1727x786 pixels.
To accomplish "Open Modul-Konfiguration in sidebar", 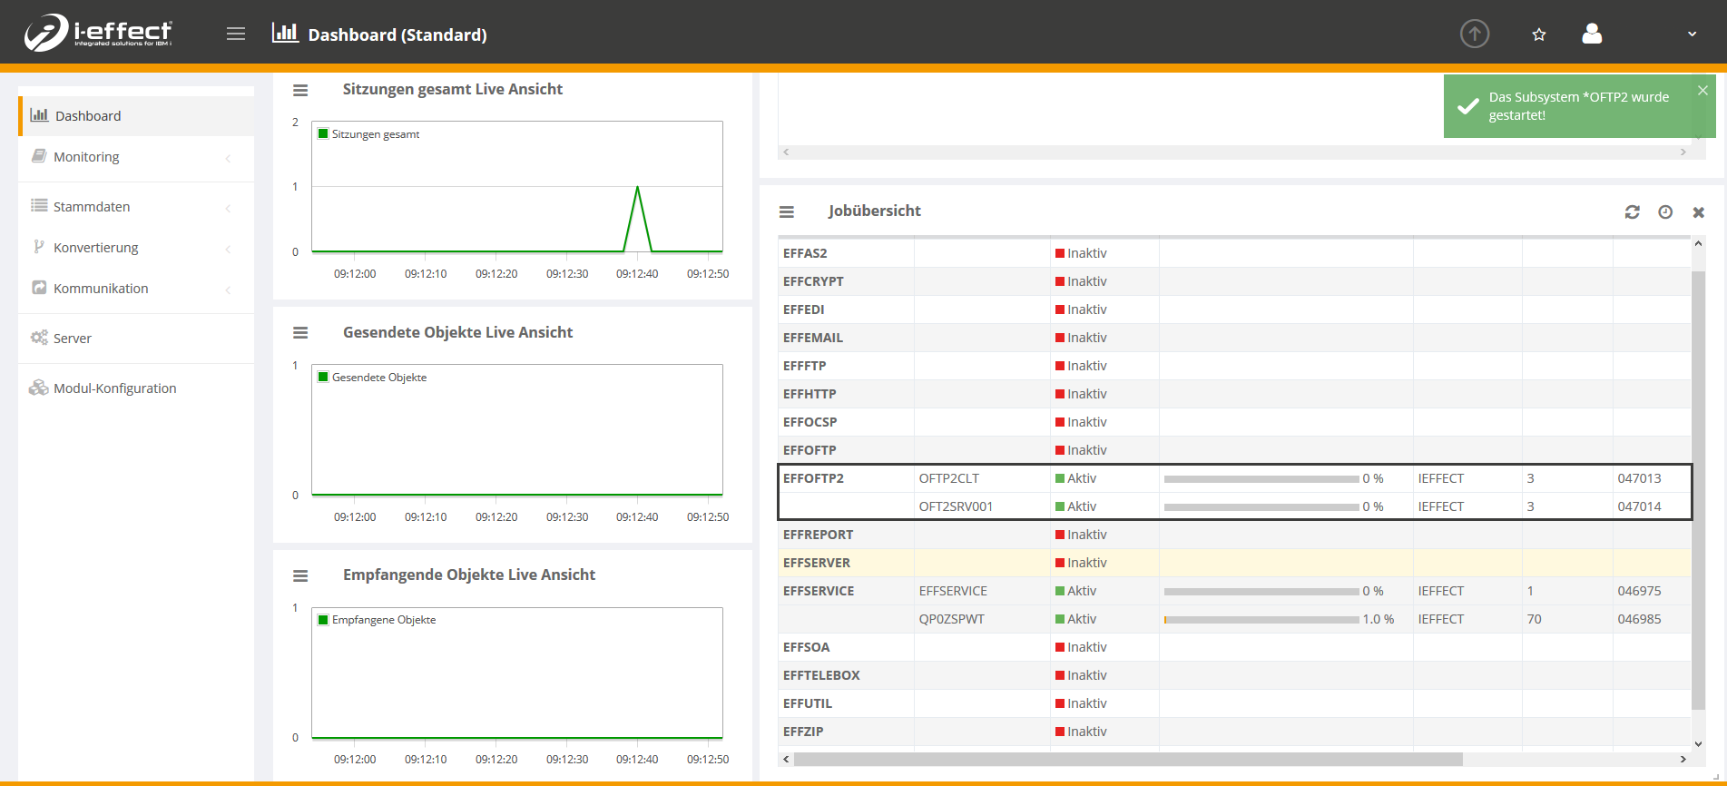I will (114, 388).
